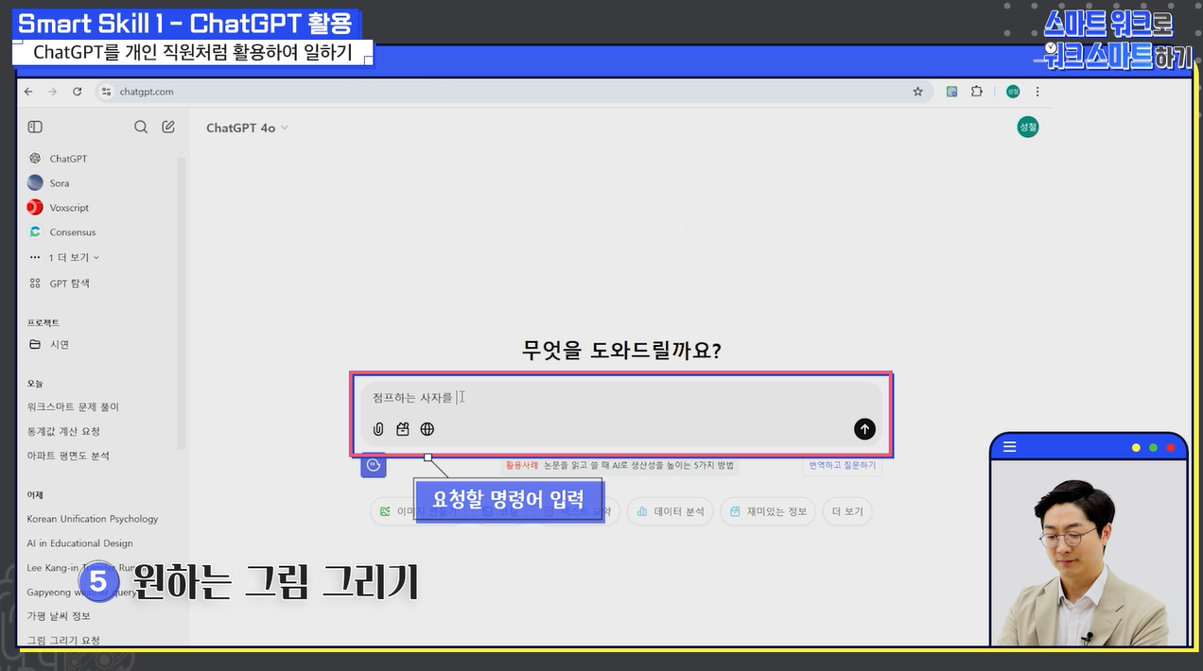The height and width of the screenshot is (671, 1203).
Task: Enable web search with the globe icon
Action: [427, 429]
